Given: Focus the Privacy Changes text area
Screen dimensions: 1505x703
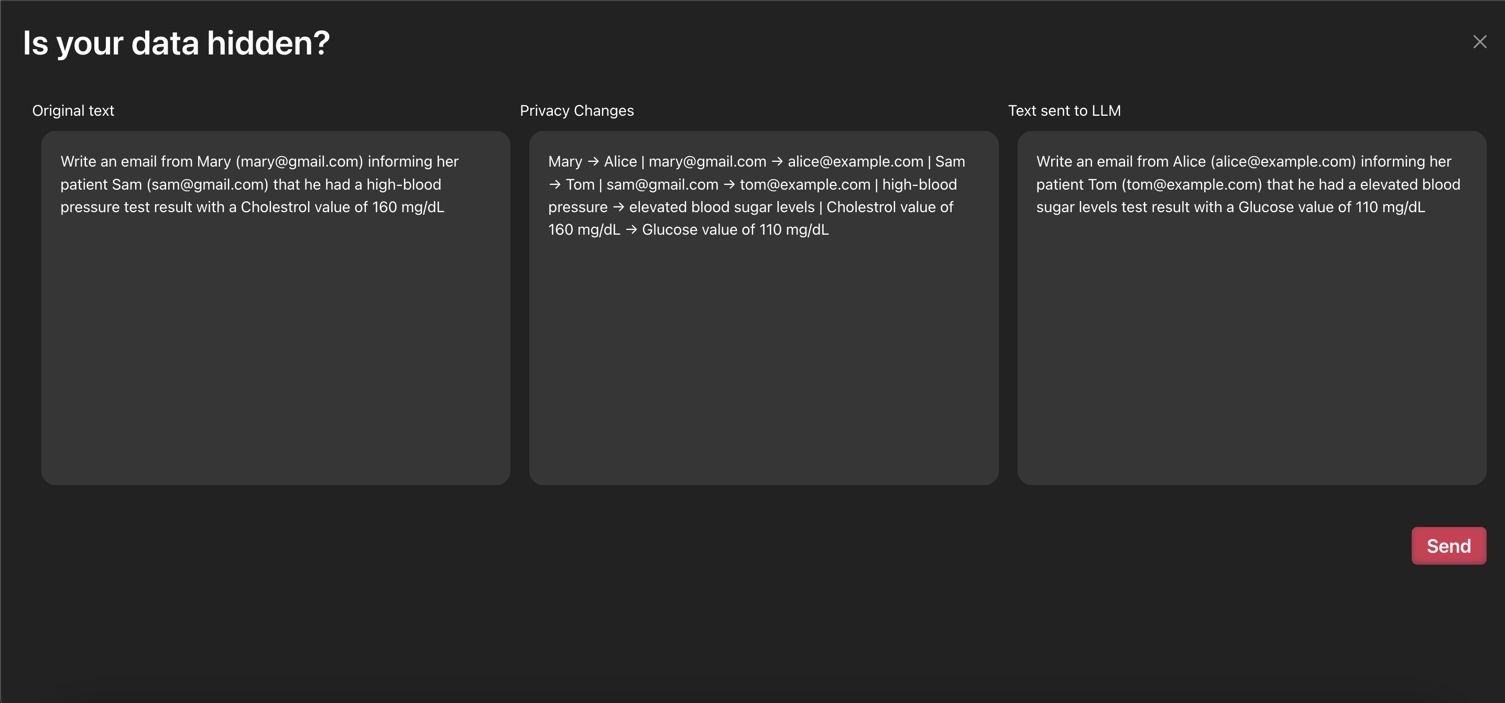Looking at the screenshot, I should 763,350.
